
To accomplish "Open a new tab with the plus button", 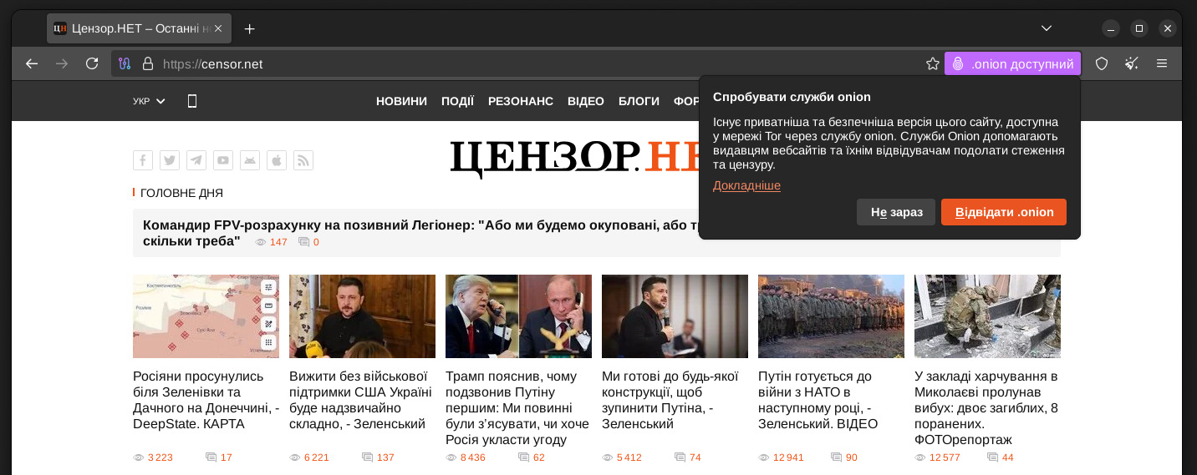I will [x=249, y=28].
